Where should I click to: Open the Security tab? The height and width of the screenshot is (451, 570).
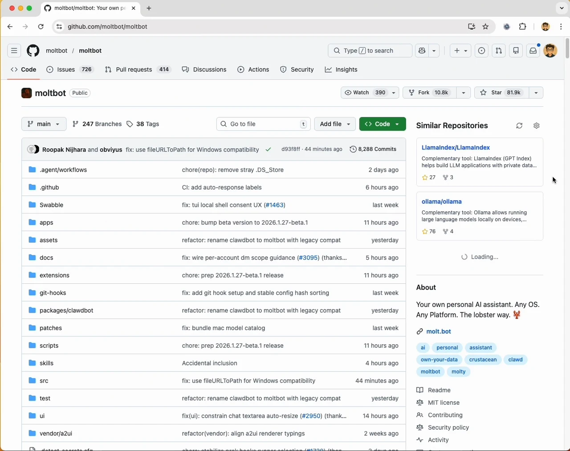point(297,70)
